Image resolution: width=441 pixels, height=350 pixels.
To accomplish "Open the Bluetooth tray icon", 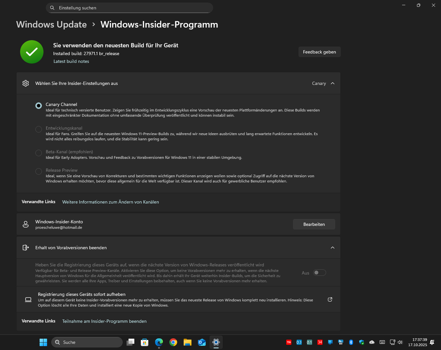I will coord(351,342).
